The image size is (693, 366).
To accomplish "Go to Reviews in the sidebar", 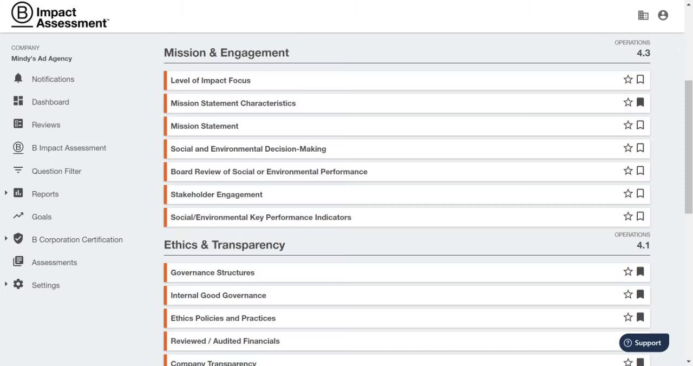I will pyautogui.click(x=45, y=125).
